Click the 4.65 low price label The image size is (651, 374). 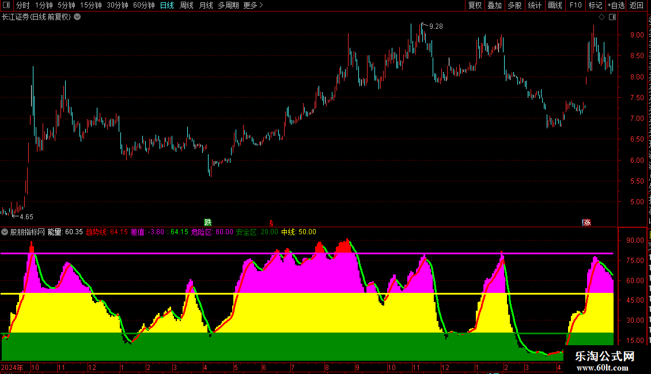point(26,217)
